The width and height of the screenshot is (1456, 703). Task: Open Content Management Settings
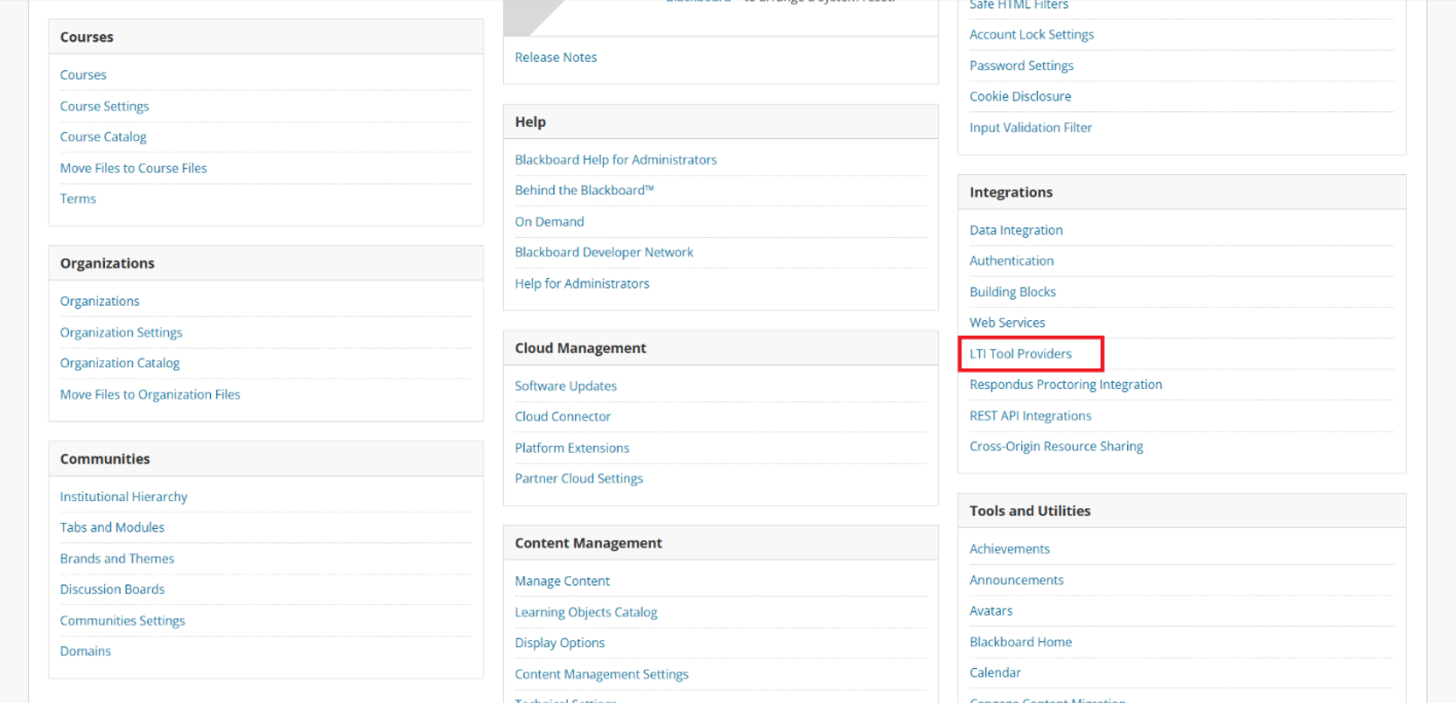pyautogui.click(x=601, y=674)
